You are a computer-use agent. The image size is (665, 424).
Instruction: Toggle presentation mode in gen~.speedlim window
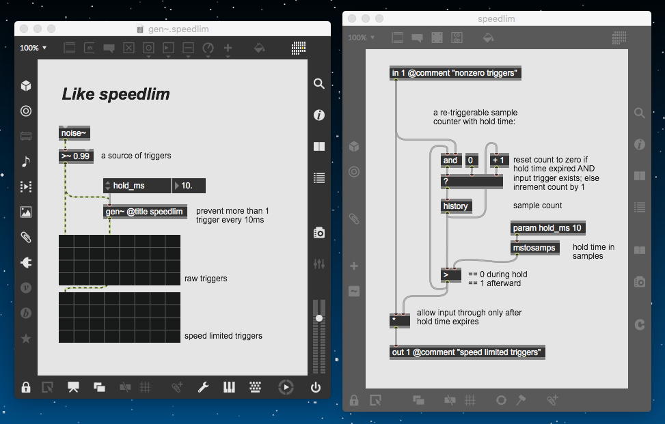[73, 387]
